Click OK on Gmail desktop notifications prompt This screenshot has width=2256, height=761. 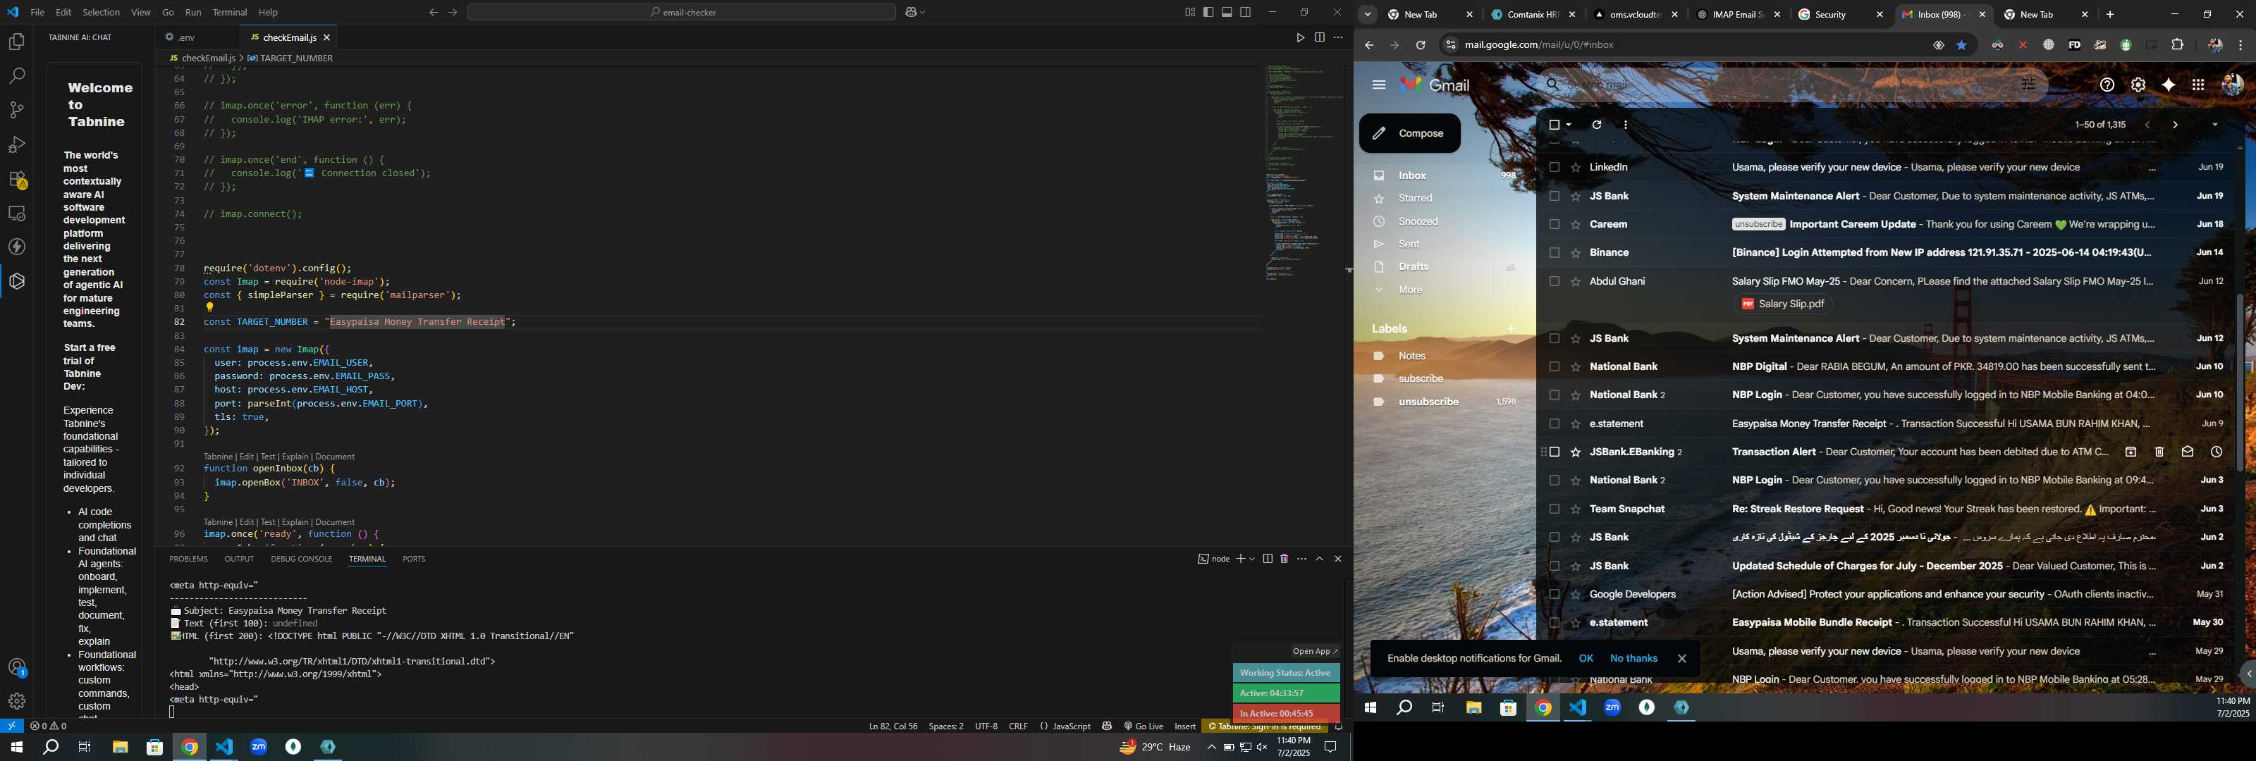pyautogui.click(x=1585, y=659)
